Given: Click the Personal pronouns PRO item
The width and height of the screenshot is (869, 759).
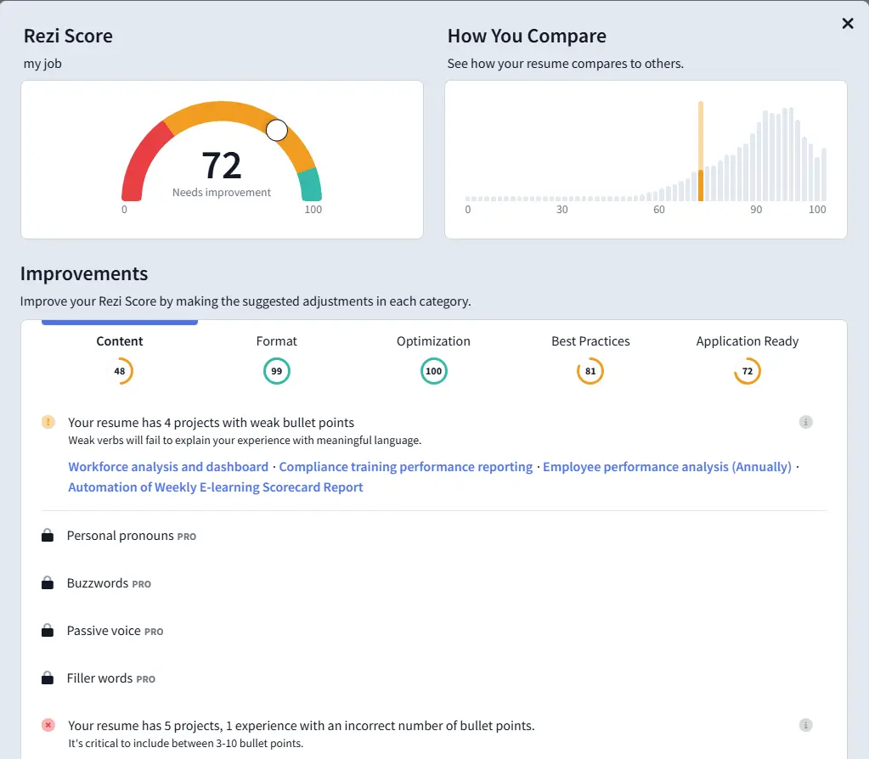Looking at the screenshot, I should point(132,536).
